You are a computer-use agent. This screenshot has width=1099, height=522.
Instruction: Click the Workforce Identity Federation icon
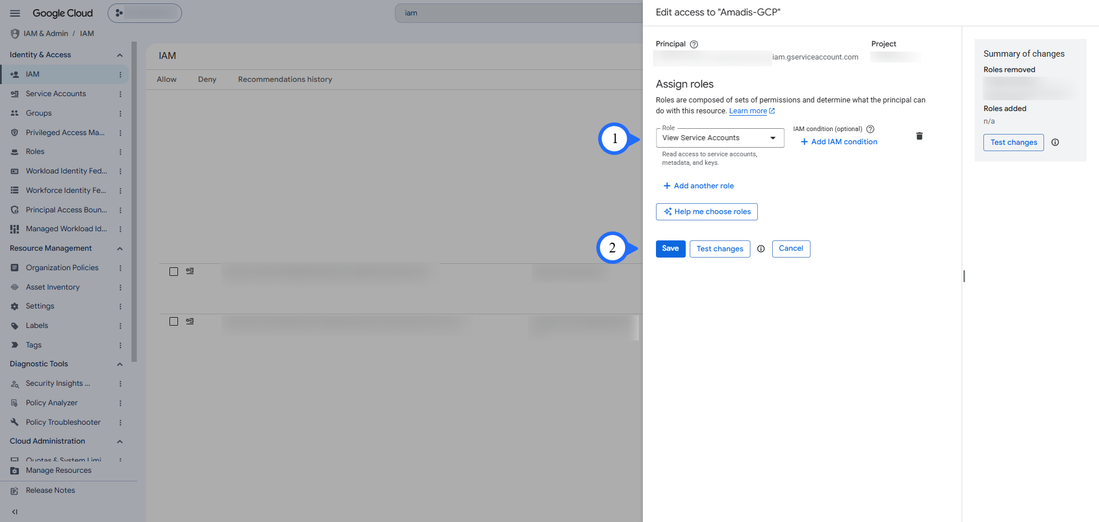15,191
